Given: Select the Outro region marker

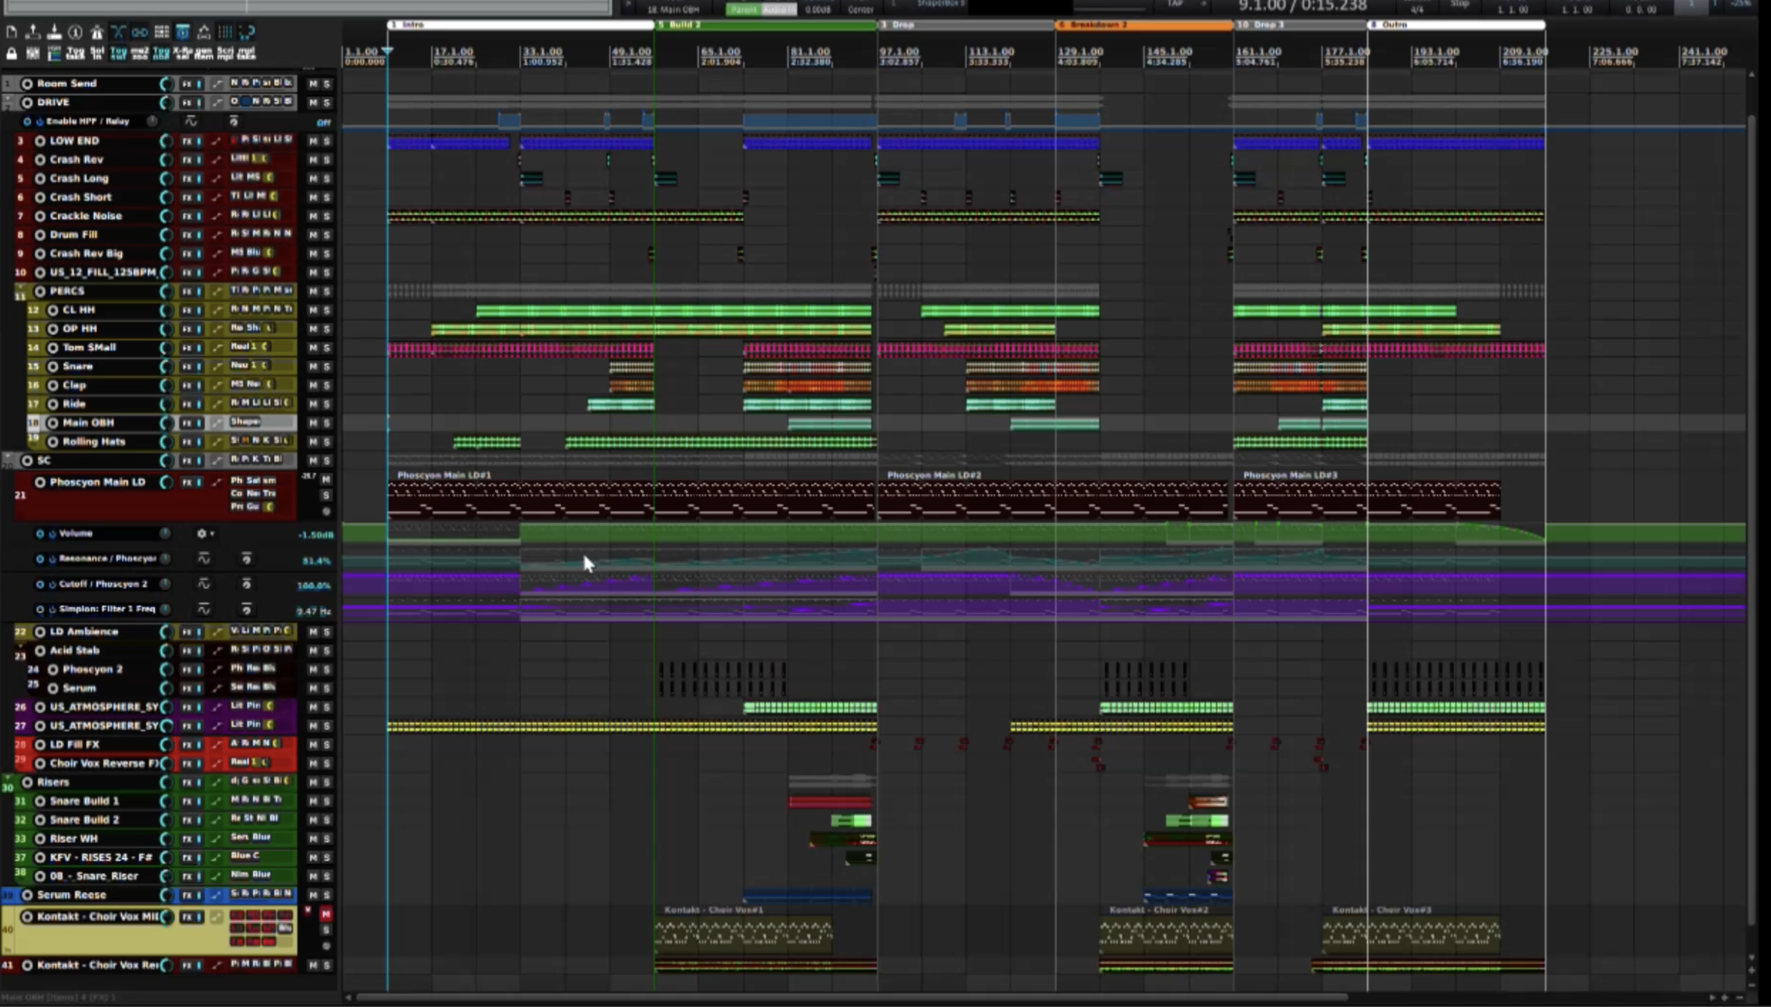Looking at the screenshot, I should [x=1457, y=25].
